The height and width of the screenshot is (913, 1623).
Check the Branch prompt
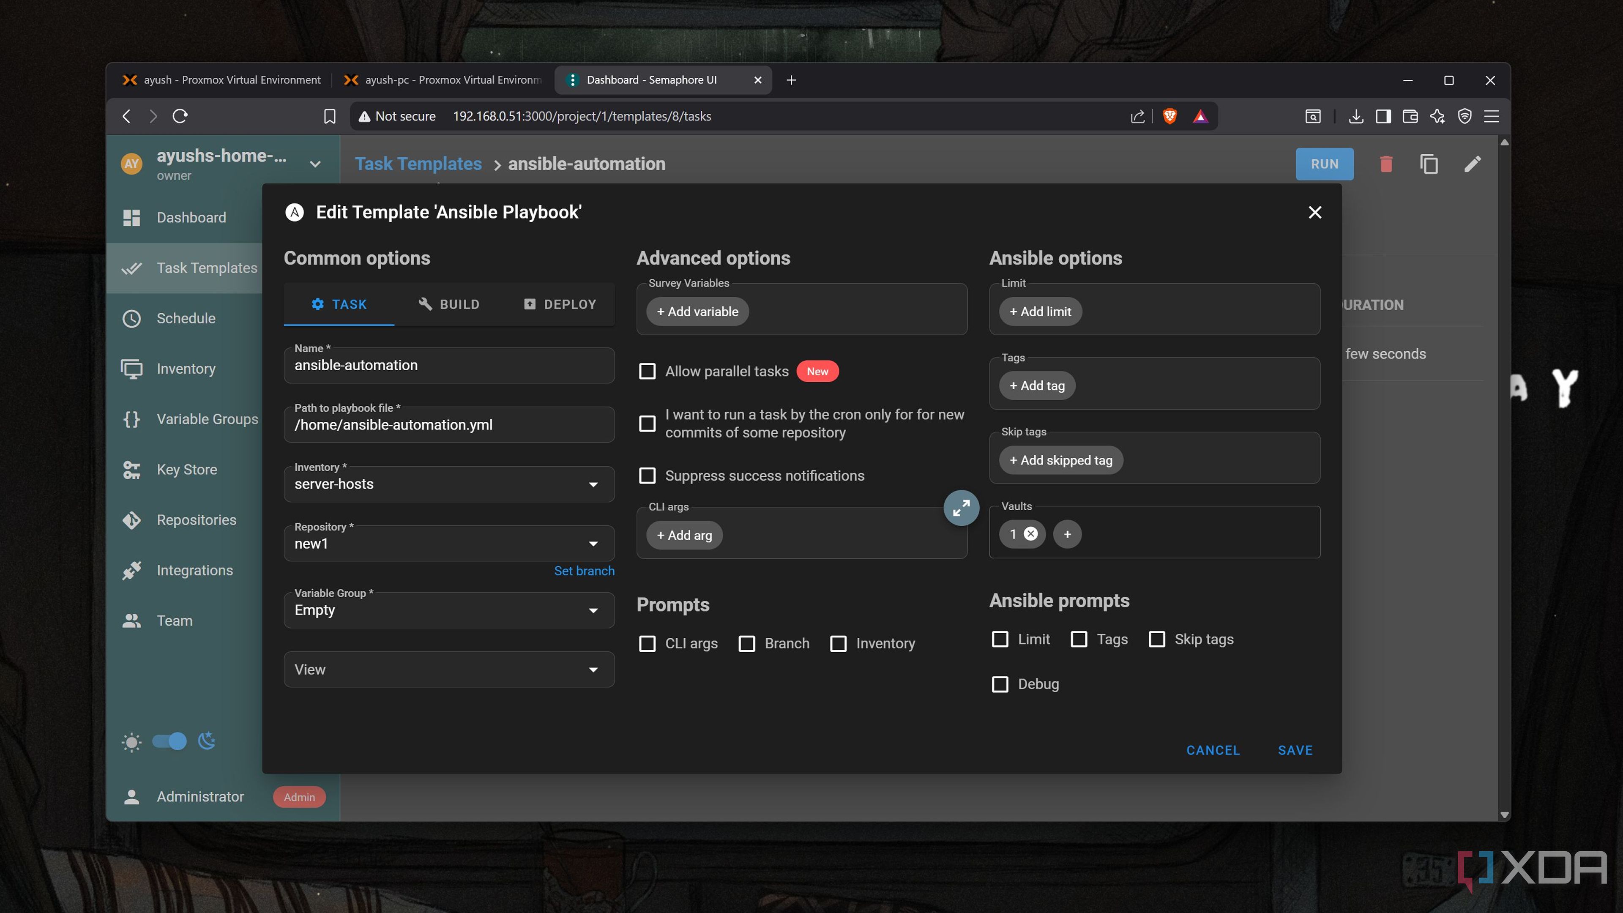pos(746,643)
